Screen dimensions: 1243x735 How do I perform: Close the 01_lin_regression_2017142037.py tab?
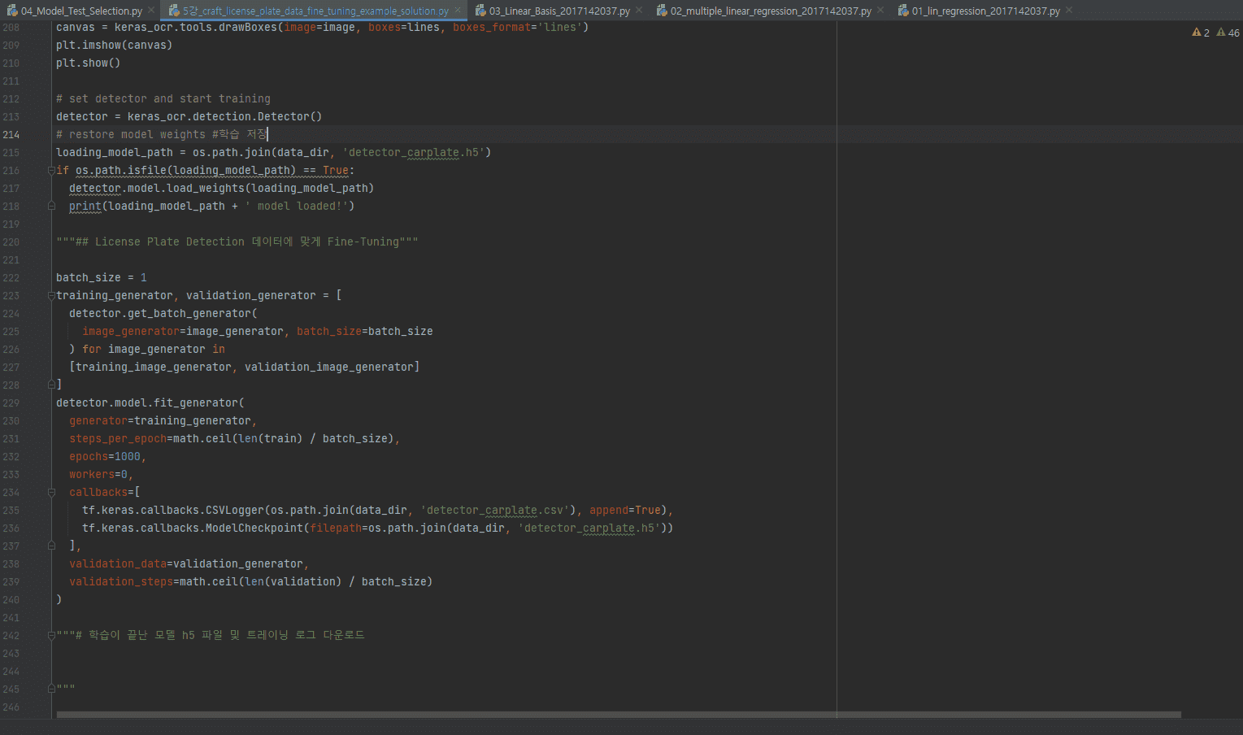click(x=1068, y=11)
